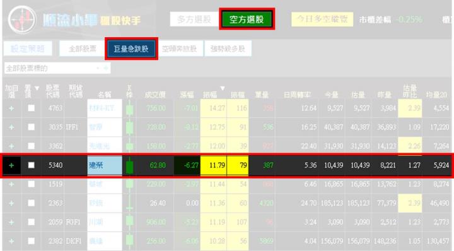Viewport: 454px width, 251px height.
Task: Add stock 3362 to watchlist with plus
Action: pyautogui.click(x=11, y=146)
